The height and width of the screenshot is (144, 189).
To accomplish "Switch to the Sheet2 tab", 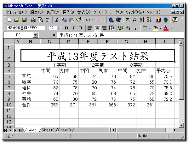I will [x=48, y=130].
